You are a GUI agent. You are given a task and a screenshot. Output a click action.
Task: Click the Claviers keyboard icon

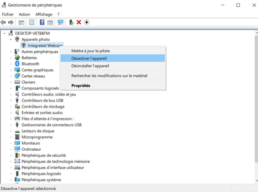(x=17, y=82)
